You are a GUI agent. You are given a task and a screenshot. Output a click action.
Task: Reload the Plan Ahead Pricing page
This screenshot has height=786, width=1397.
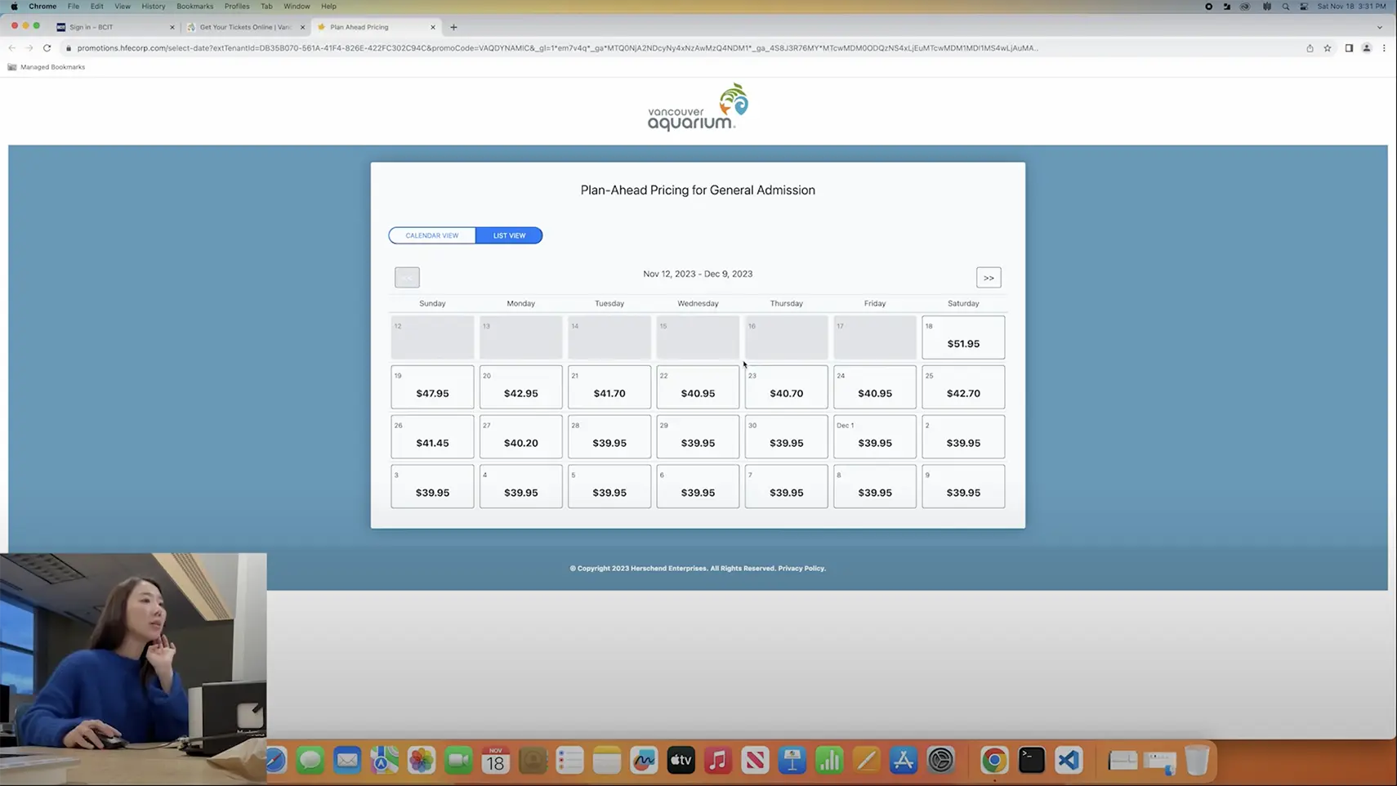click(47, 48)
